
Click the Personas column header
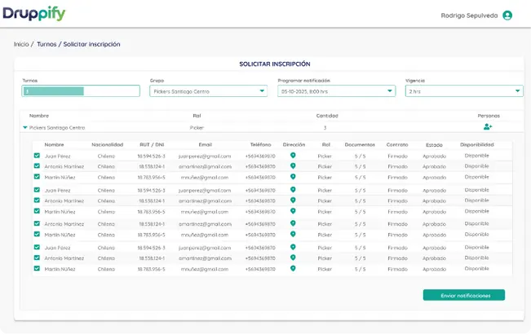point(489,116)
